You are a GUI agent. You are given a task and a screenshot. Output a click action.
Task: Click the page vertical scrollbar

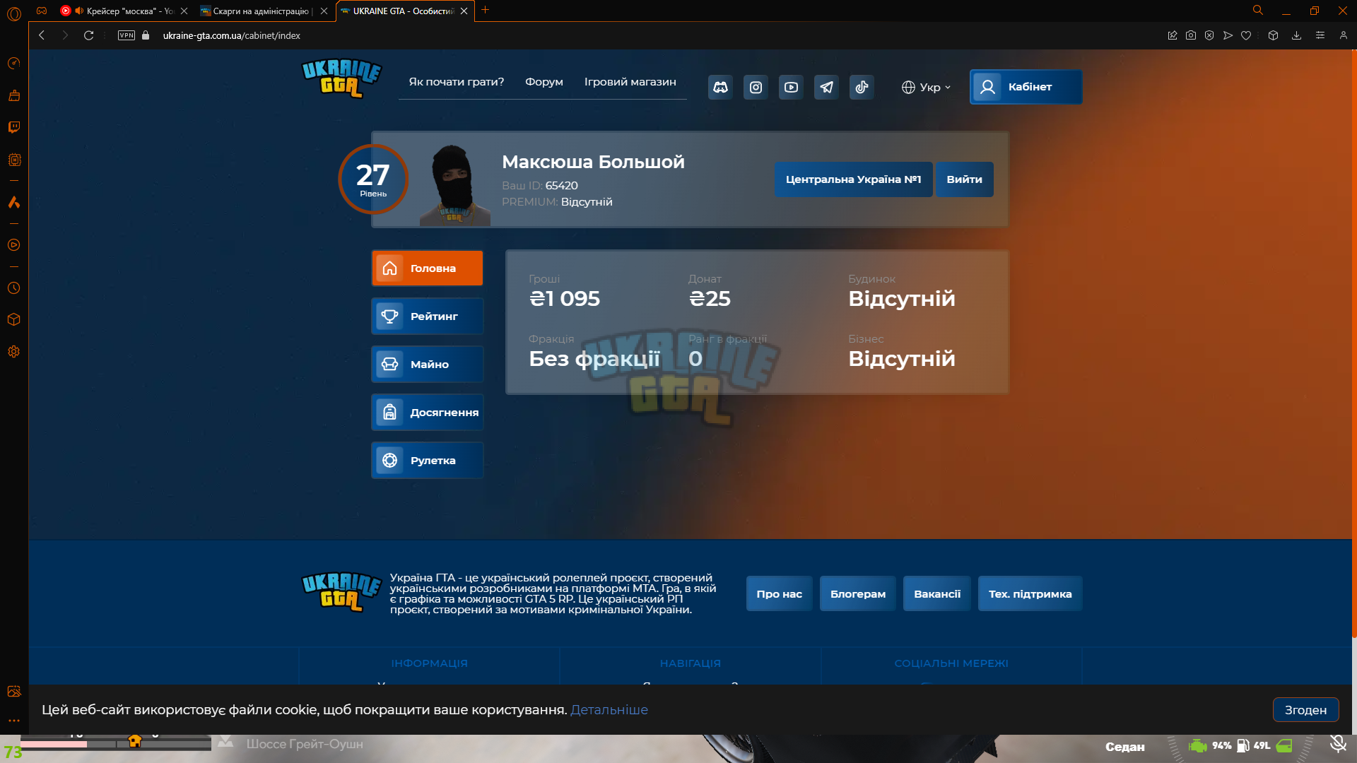(x=1354, y=343)
